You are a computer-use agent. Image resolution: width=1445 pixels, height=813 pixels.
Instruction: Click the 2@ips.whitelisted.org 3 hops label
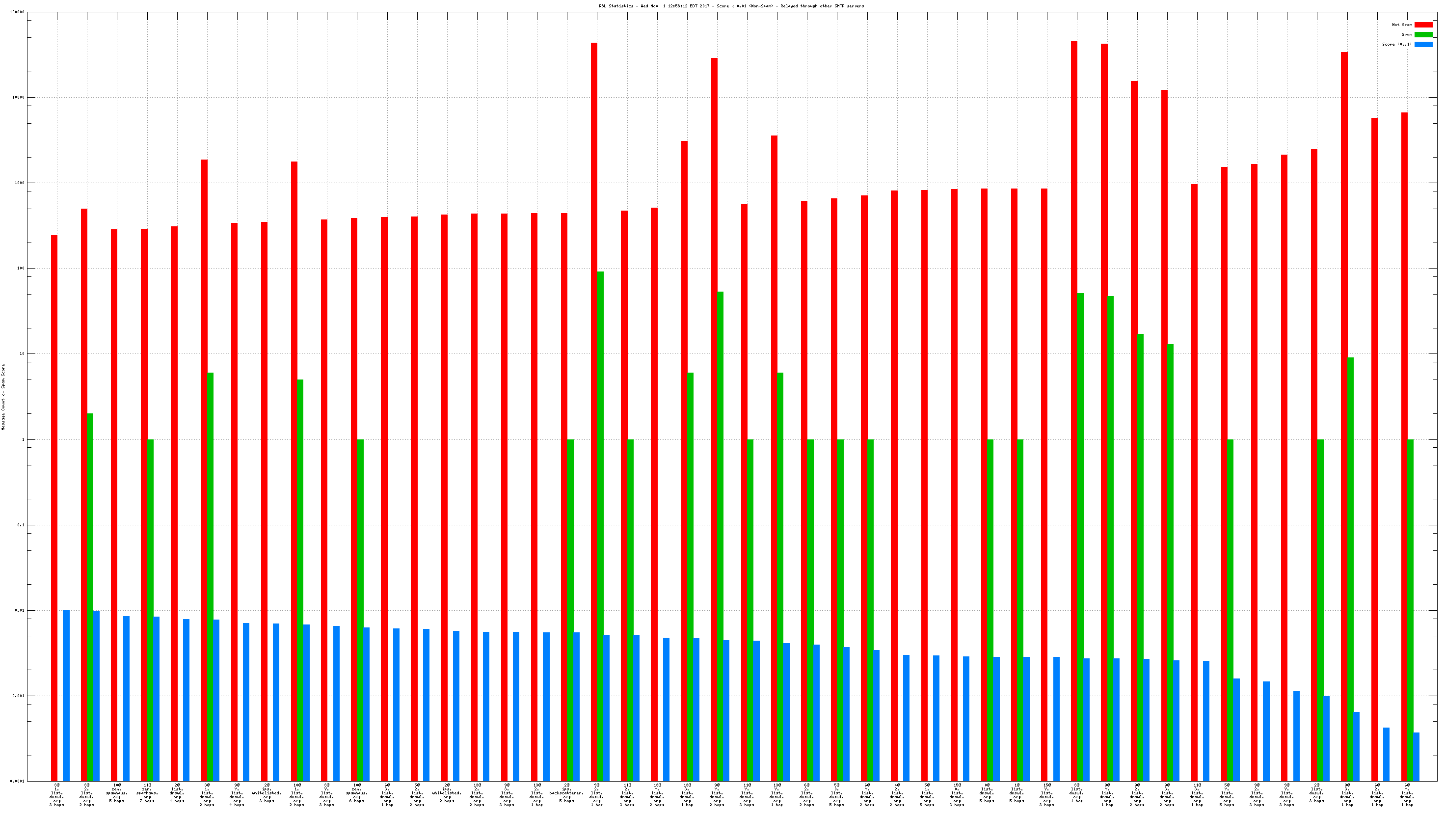(x=267, y=794)
